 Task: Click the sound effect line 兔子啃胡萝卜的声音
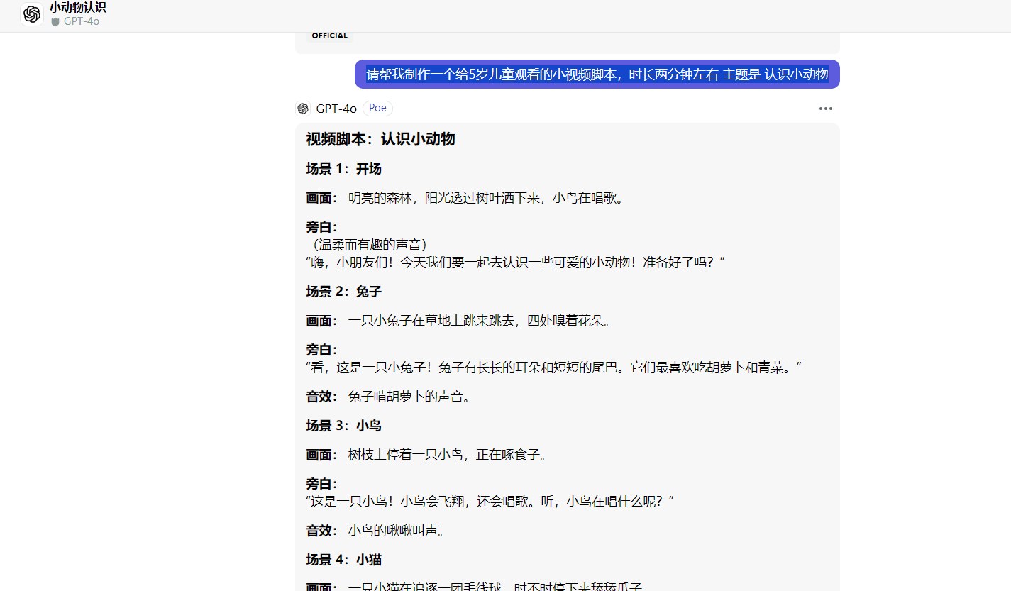(409, 397)
